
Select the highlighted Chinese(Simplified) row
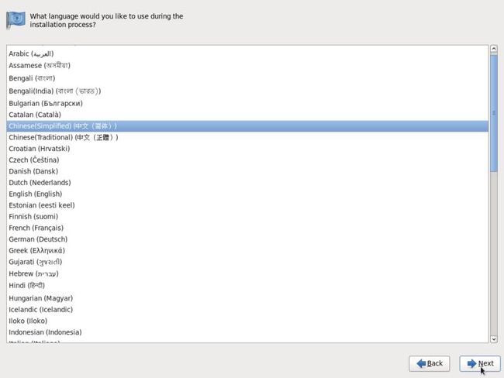tap(247, 126)
